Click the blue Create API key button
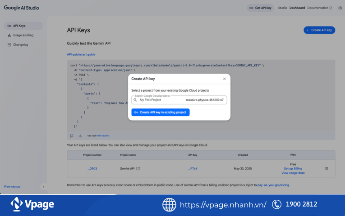The width and height of the screenshot is (345, 216). [319, 30]
